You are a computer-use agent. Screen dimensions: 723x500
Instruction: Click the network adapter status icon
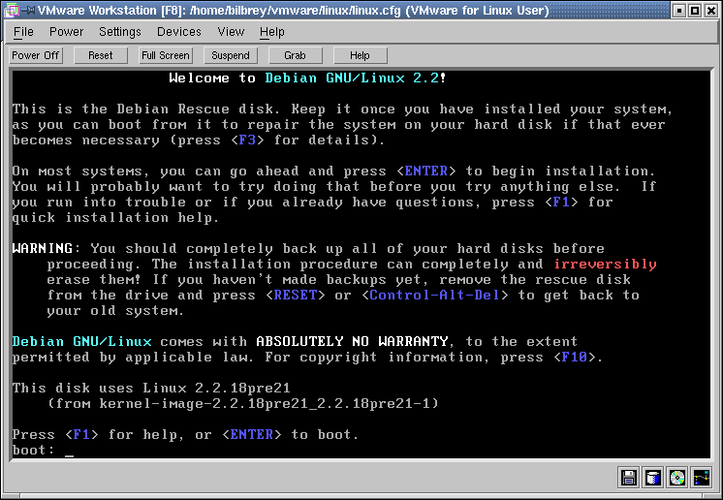(x=702, y=477)
